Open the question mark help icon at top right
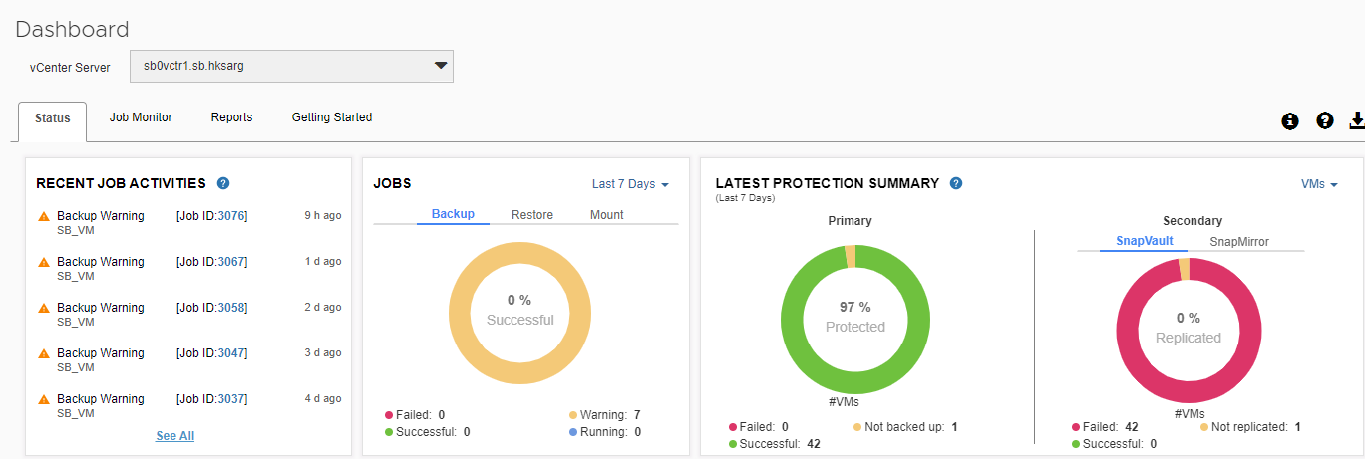This screenshot has width=1365, height=459. click(x=1324, y=120)
